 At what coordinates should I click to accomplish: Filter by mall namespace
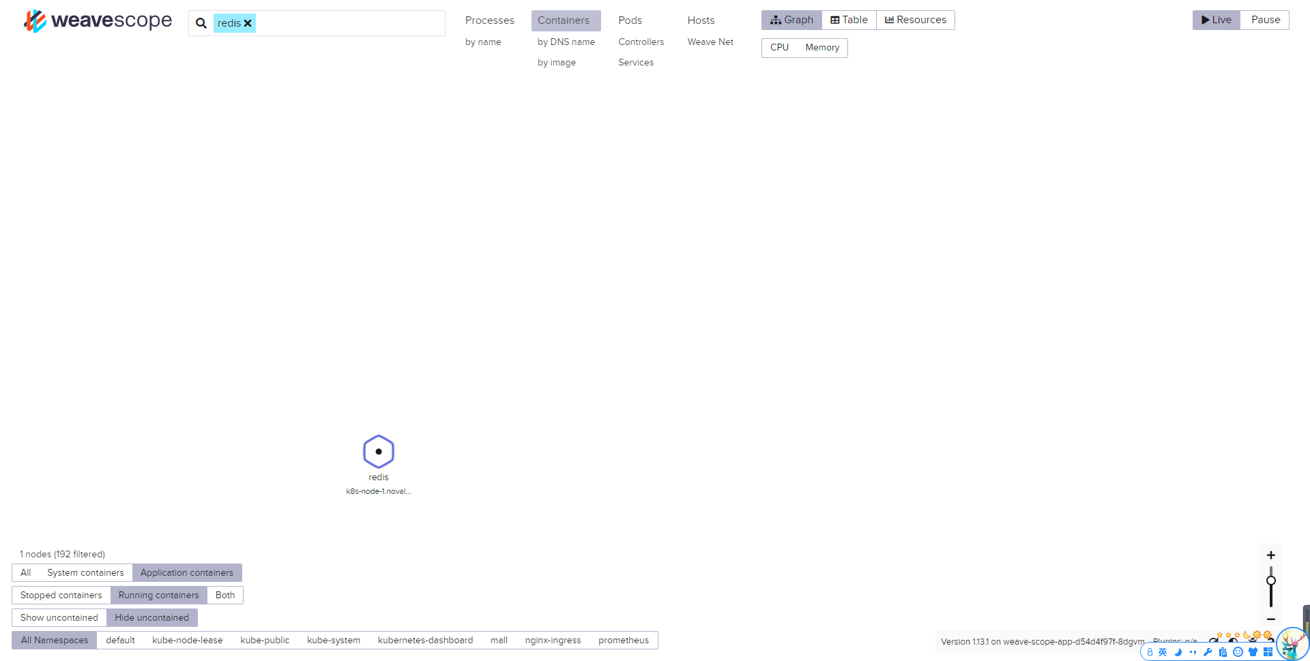point(499,641)
